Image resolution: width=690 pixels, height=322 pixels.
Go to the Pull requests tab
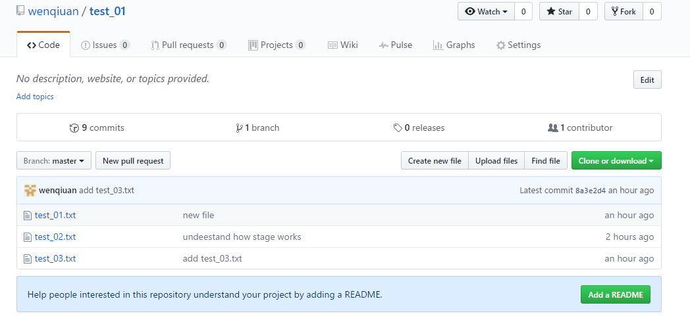click(x=188, y=45)
